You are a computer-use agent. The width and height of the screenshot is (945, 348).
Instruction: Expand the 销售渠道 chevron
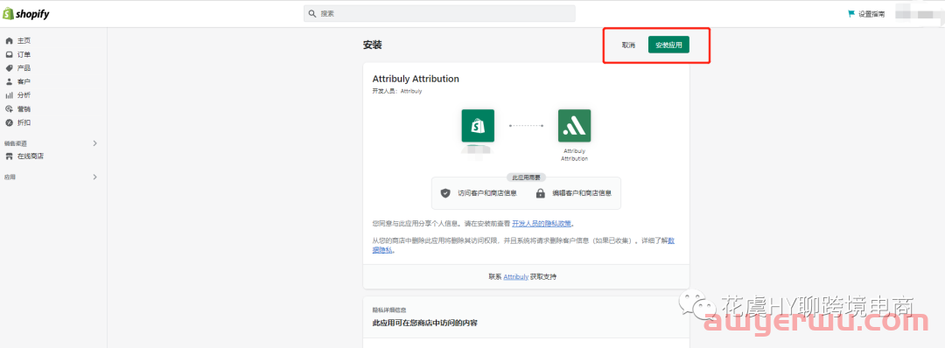[94, 143]
